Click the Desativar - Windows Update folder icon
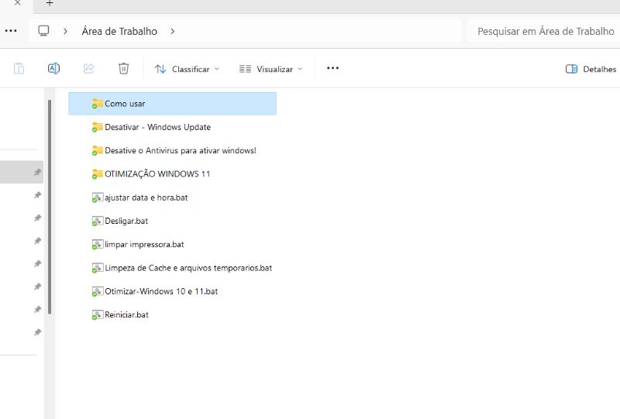Image resolution: width=620 pixels, height=419 pixels. pyautogui.click(x=98, y=127)
